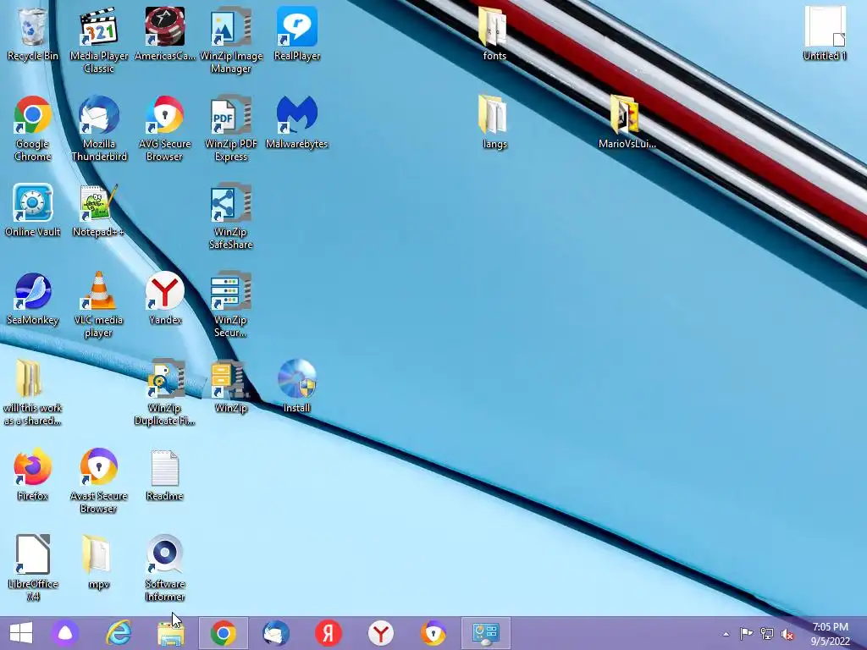Open File Explorer from taskbar

click(171, 633)
